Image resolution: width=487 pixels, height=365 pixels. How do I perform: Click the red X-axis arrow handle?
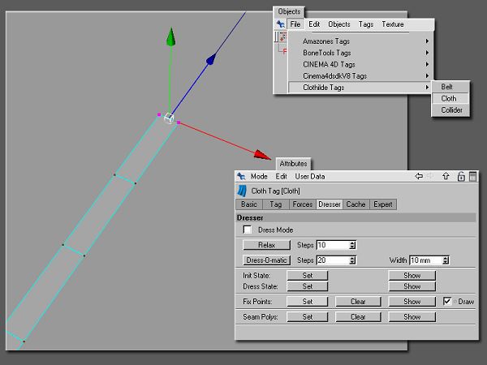pyautogui.click(x=262, y=155)
